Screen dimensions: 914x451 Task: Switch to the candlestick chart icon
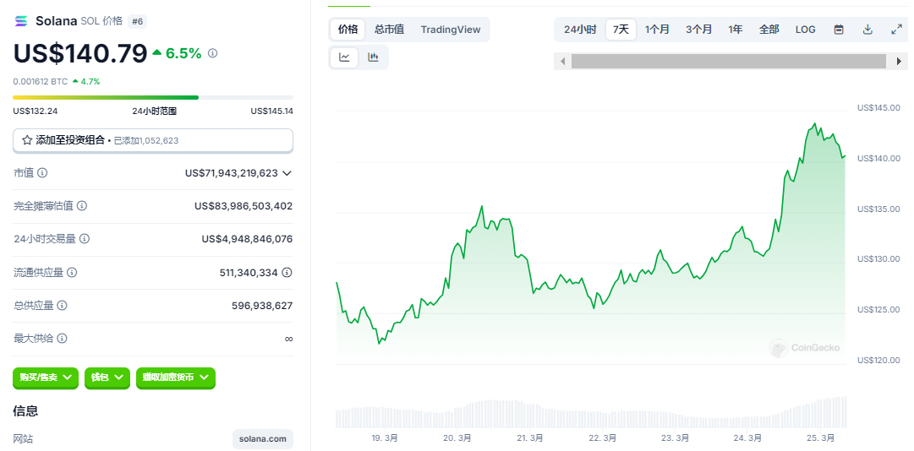[x=373, y=57]
